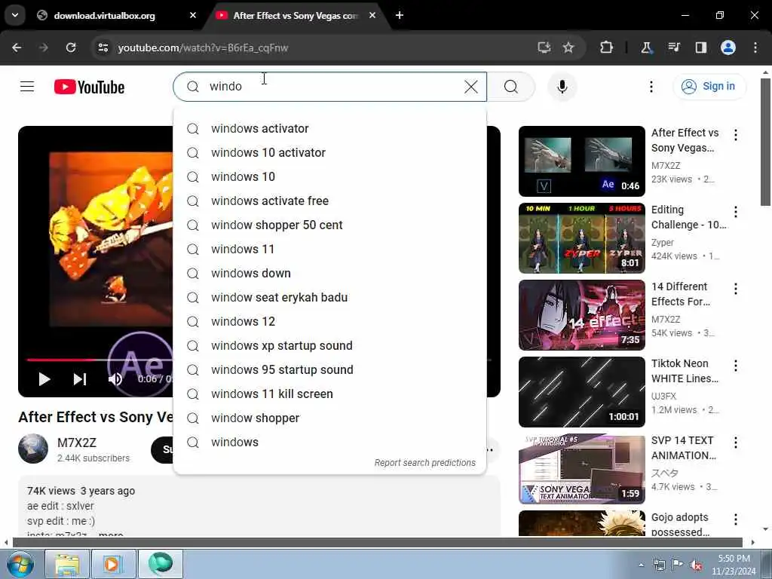
Task: Open Windows Explorer from the taskbar
Action: [x=67, y=564]
